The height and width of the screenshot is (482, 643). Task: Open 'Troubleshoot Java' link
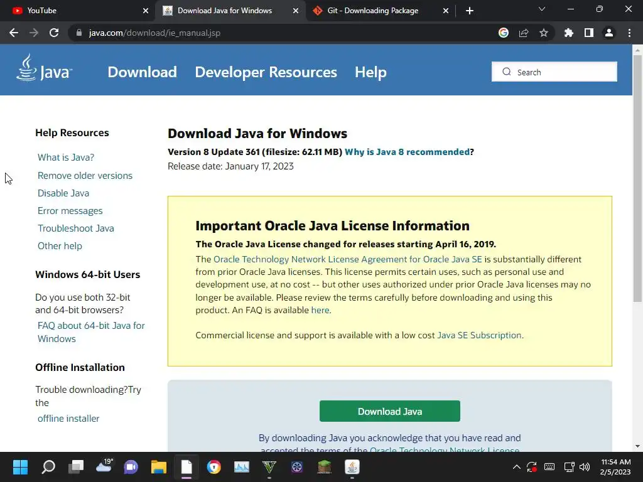coord(76,228)
